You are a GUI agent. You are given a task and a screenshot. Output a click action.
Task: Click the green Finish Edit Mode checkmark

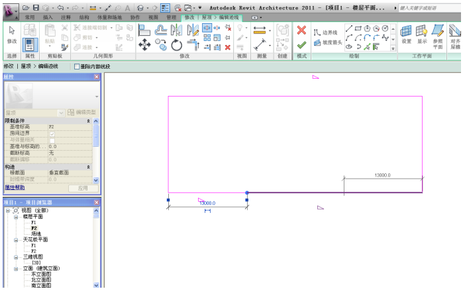pyautogui.click(x=301, y=44)
